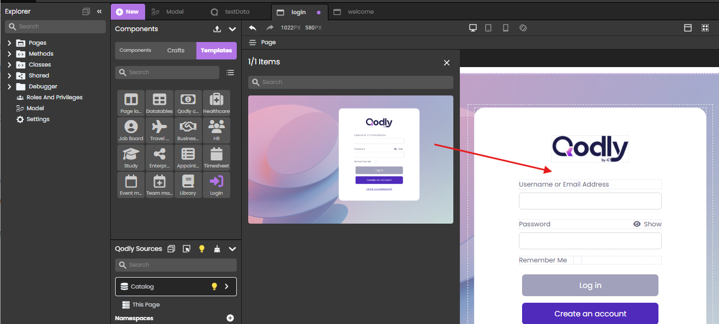Screen dimensions: 719x324
Task: Open the Appointment template category
Action: [188, 158]
